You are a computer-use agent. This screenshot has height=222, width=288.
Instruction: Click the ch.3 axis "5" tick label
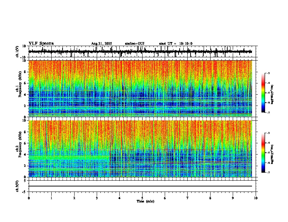click(25, 181)
